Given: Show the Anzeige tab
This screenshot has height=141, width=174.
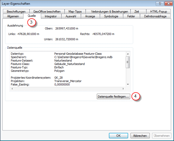Looking at the screenshot, I should [x=90, y=16].
